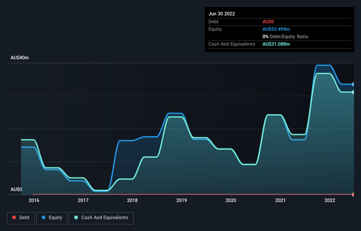Viewport: 361px width, 231px height.
Task: Click the Jun 30 2022 tooltip date
Action: click(222, 14)
